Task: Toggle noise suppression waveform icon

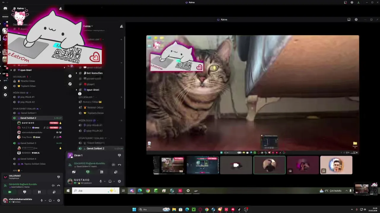Action: click(x=53, y=185)
